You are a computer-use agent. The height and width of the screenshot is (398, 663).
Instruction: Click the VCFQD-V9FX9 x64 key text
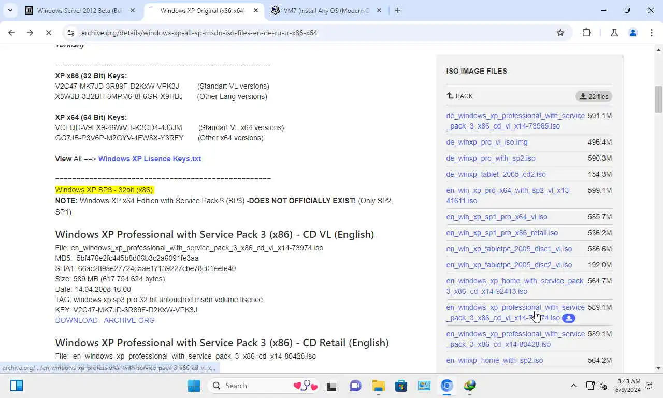point(119,127)
